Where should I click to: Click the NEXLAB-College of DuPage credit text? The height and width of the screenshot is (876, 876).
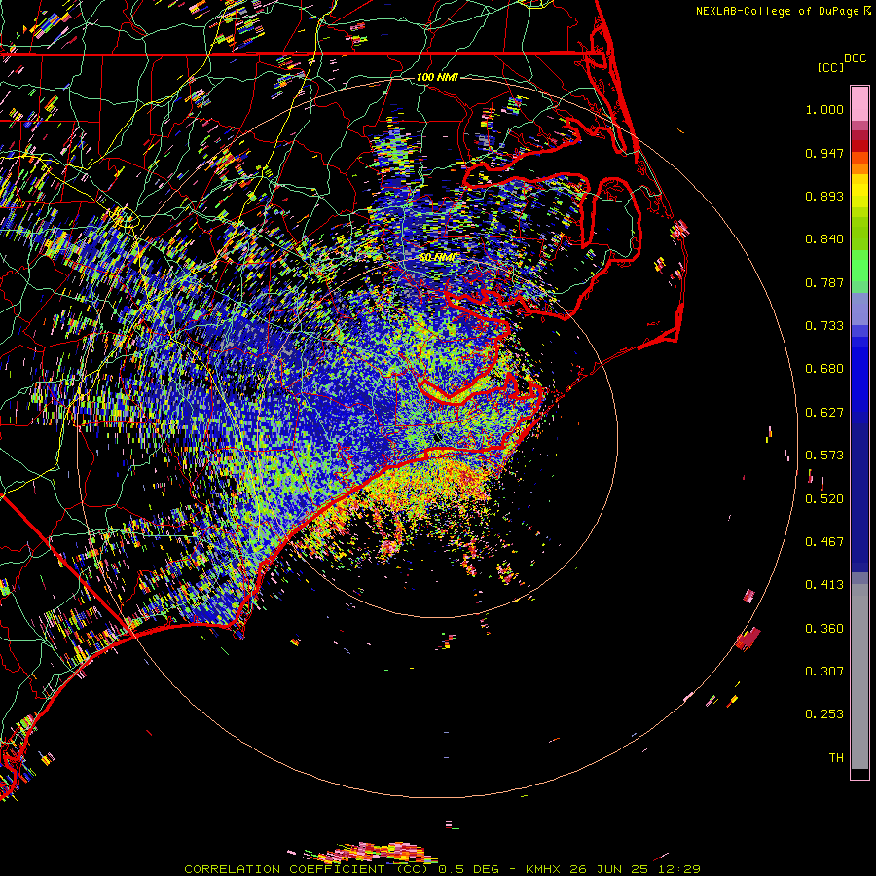tap(777, 11)
